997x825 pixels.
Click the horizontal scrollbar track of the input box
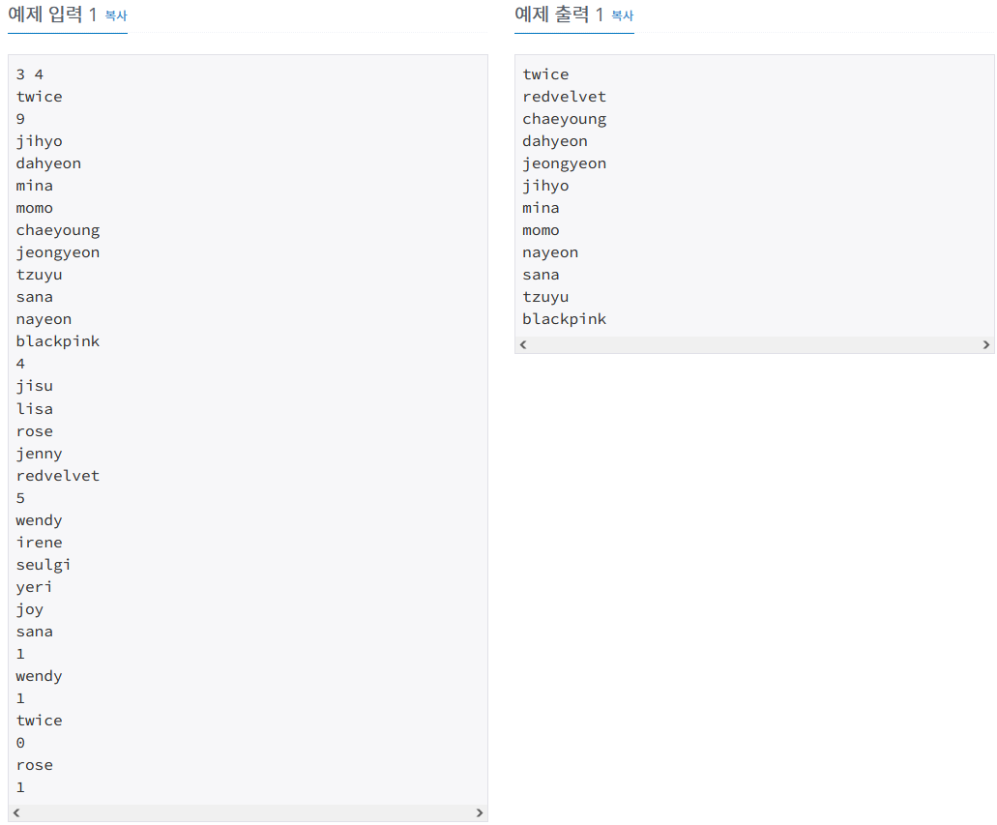(x=248, y=813)
